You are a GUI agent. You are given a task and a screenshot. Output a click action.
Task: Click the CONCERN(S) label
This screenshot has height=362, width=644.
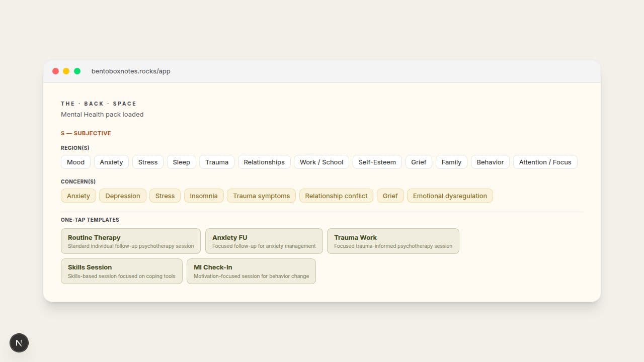78,182
